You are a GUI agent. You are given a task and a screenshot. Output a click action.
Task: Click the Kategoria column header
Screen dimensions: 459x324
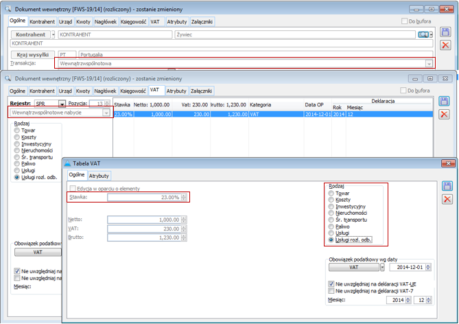tap(260, 105)
